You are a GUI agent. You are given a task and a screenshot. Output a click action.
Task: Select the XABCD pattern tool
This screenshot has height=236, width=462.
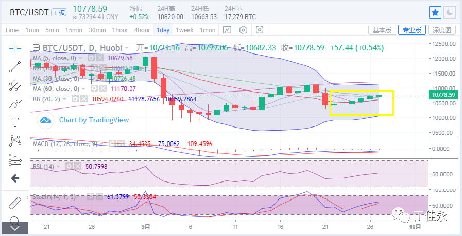click(15, 141)
